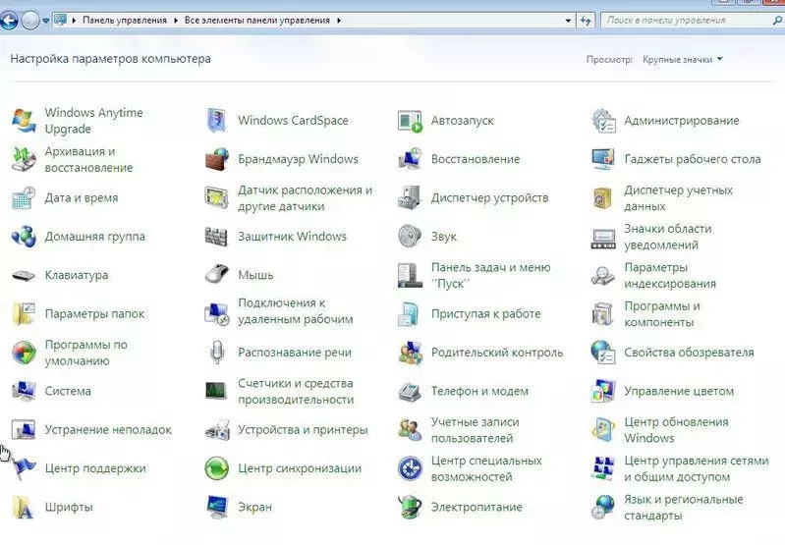Open the Свойства обозревателя link
785x545 pixels.
(689, 353)
